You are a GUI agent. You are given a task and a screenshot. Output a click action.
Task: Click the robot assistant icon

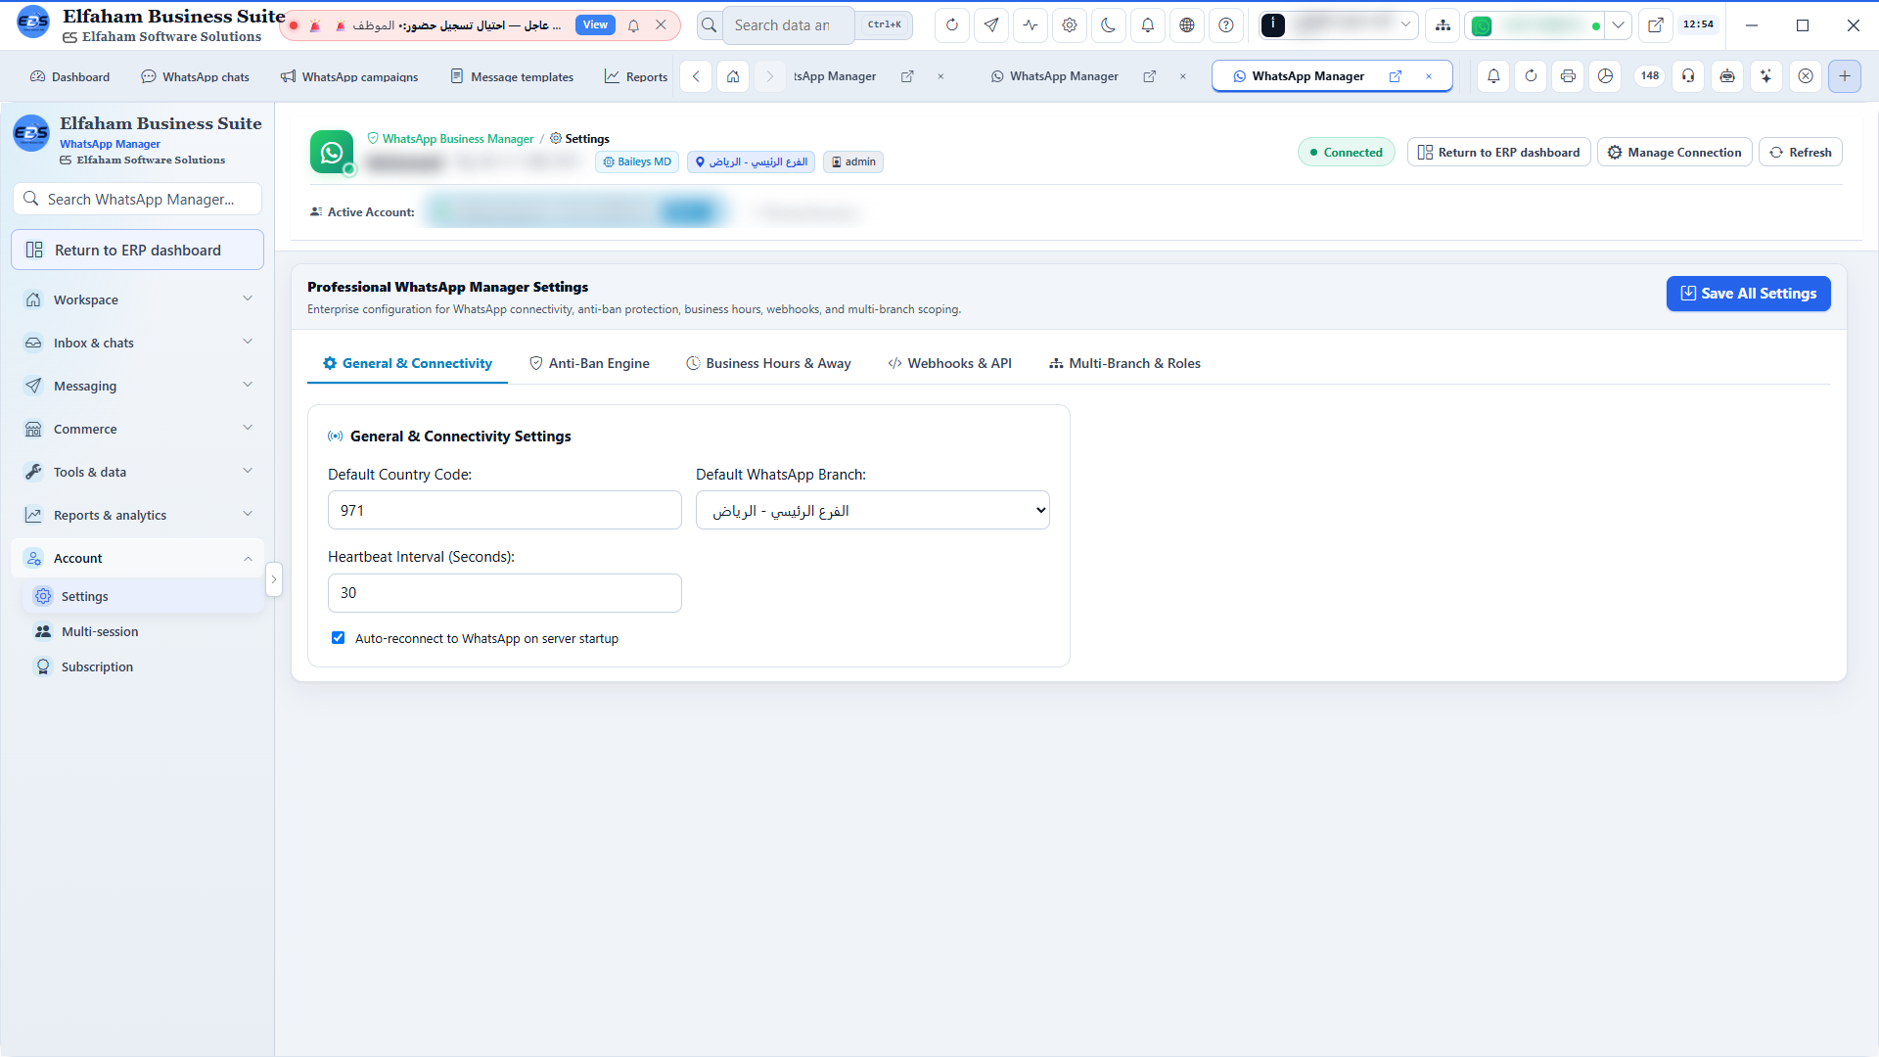click(x=1728, y=76)
